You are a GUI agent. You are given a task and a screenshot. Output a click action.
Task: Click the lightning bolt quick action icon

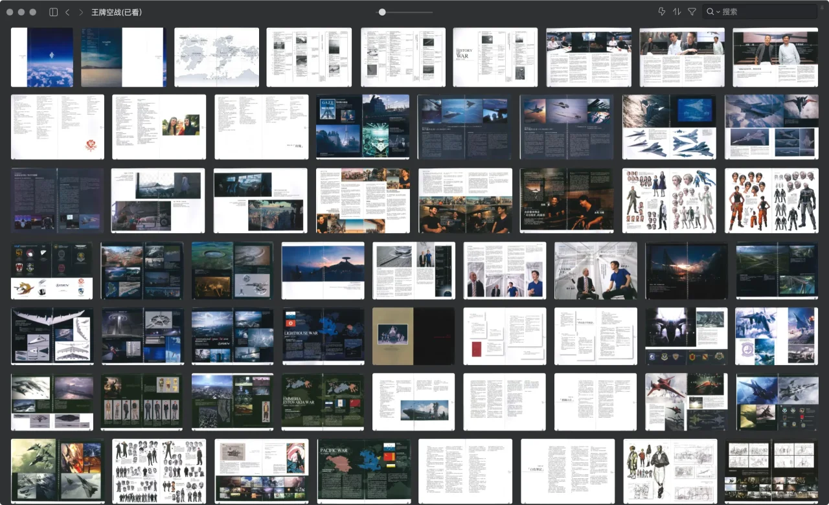pos(661,12)
